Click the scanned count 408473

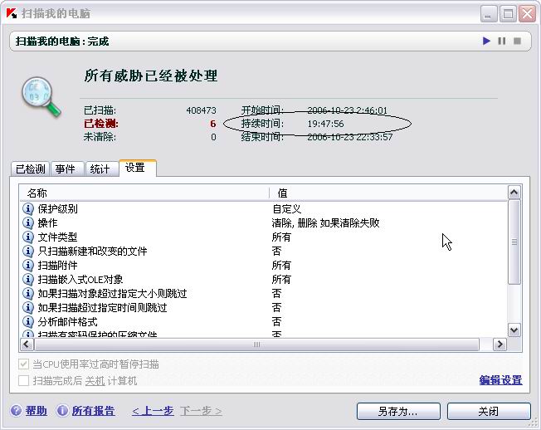point(201,110)
